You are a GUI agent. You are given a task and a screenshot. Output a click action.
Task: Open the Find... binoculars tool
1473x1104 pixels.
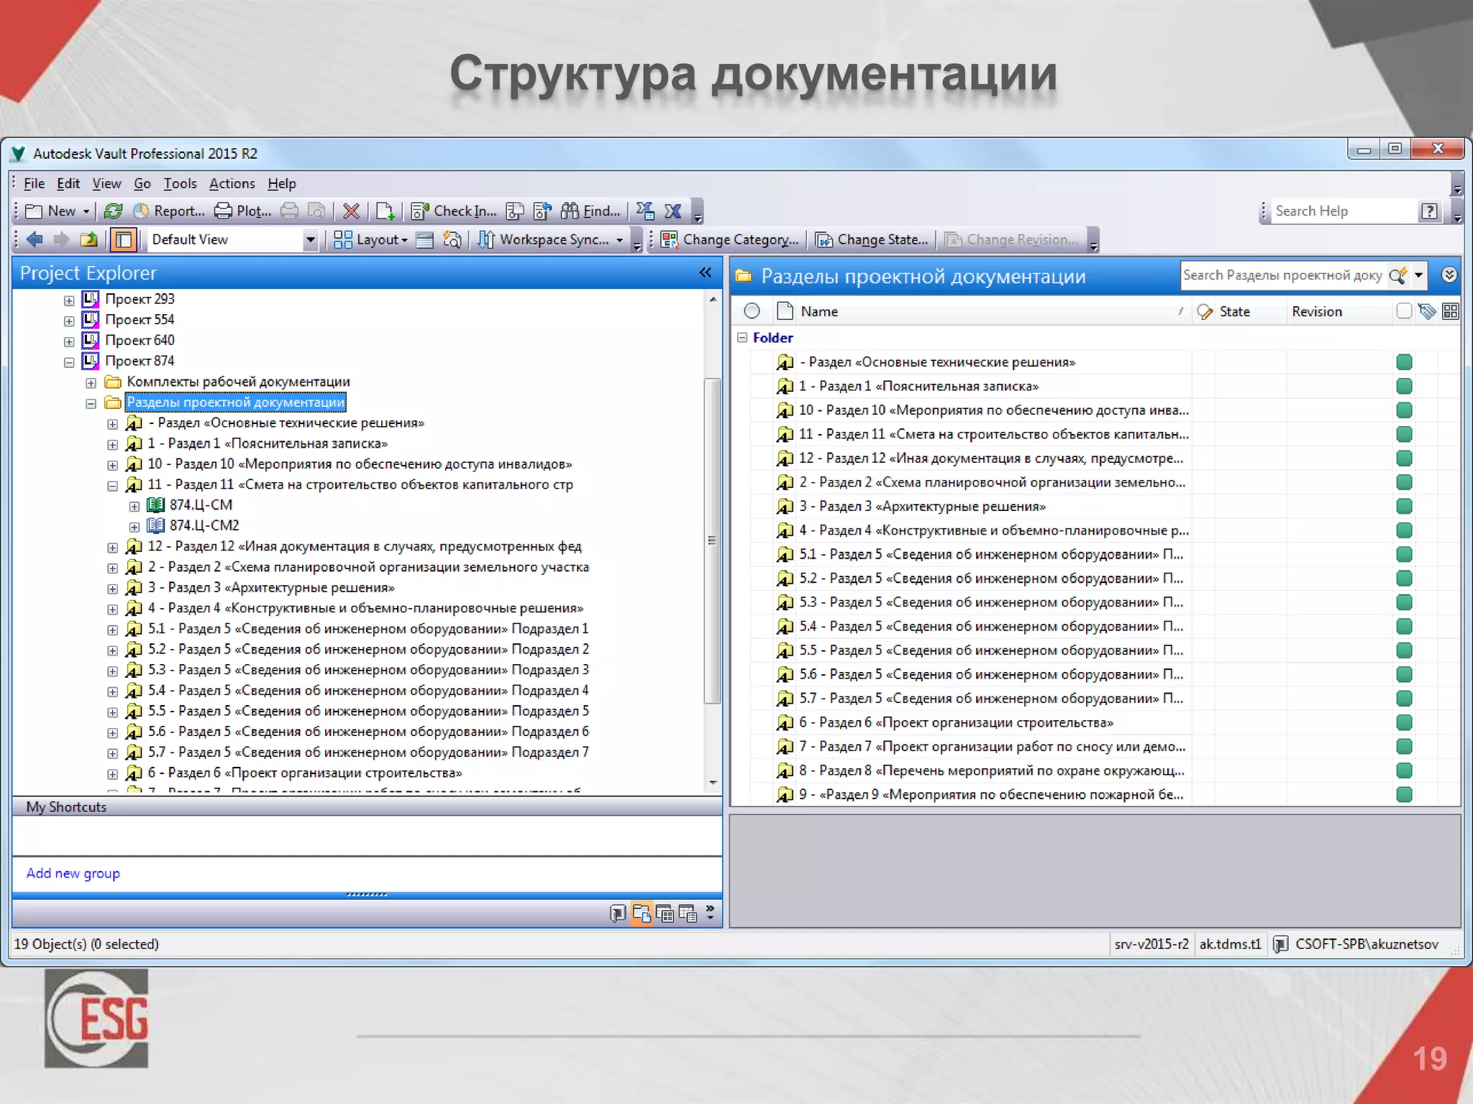[590, 211]
